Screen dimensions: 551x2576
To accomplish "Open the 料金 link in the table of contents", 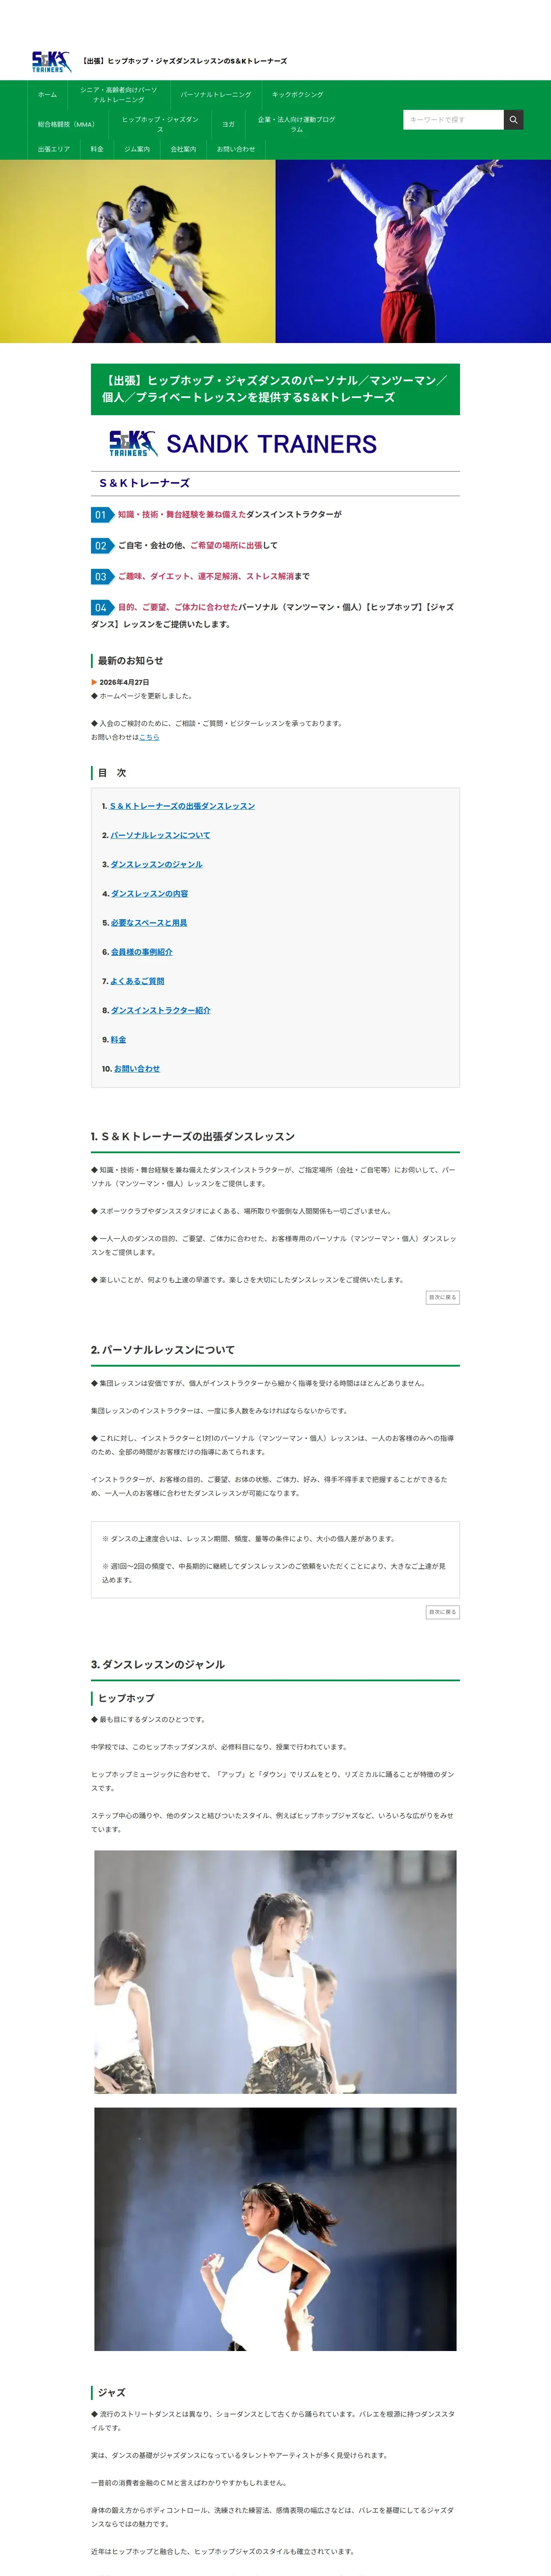I will coord(118,1040).
